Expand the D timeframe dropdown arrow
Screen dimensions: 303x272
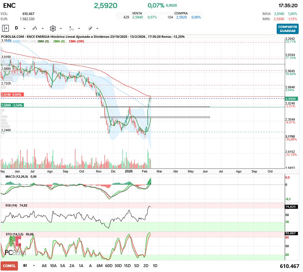pos(24,29)
